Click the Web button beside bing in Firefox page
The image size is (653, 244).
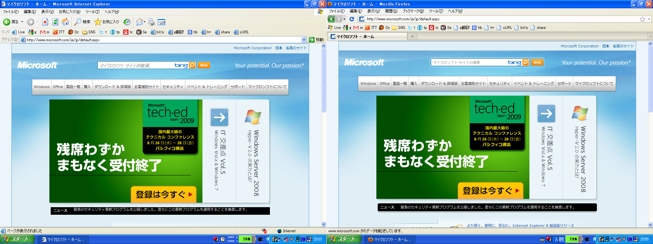click(x=537, y=62)
